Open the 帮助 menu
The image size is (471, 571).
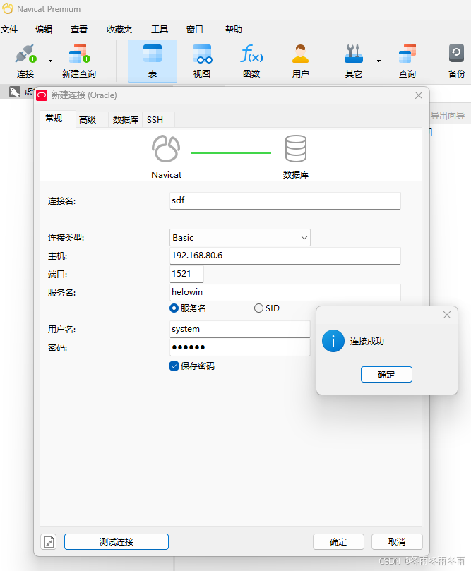234,30
